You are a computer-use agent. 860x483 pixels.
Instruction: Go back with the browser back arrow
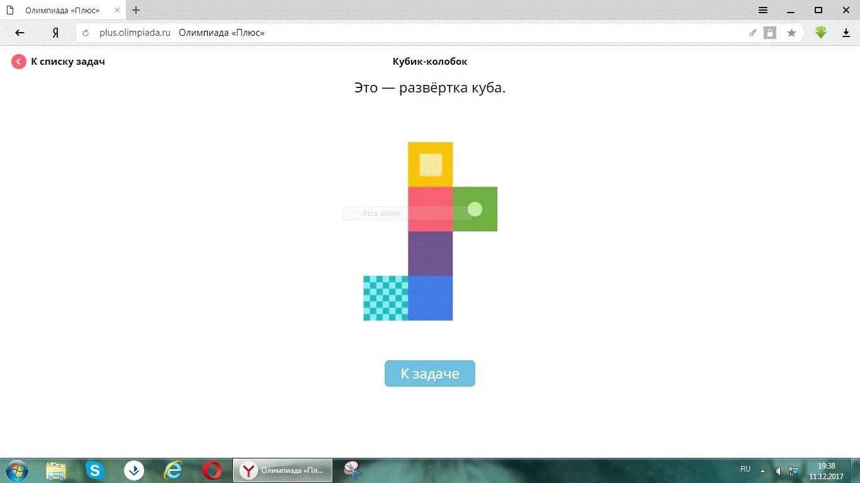(20, 33)
